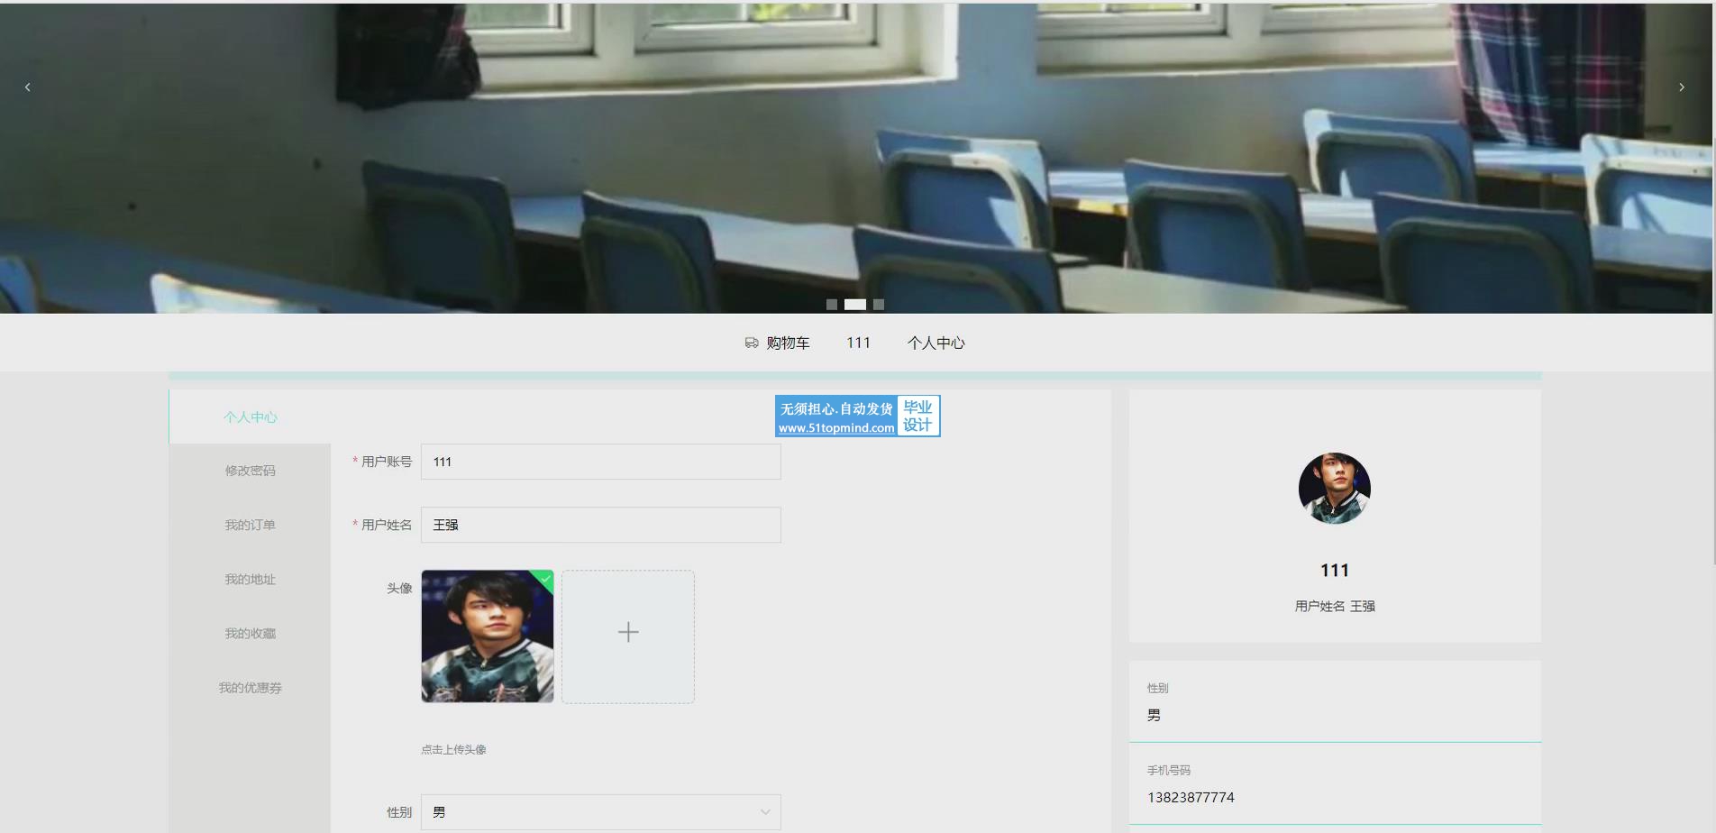Viewport: 1716px width, 833px height.
Task: Focus the 用户账号 input field
Action: pos(601,462)
